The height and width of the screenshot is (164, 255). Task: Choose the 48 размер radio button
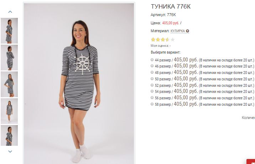pyautogui.click(x=152, y=72)
